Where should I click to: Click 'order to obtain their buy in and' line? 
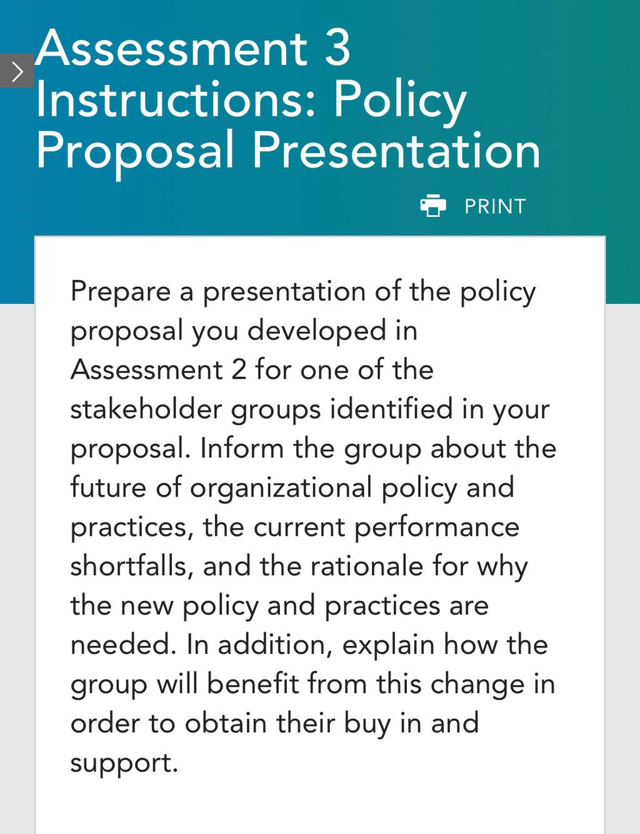coord(274,724)
